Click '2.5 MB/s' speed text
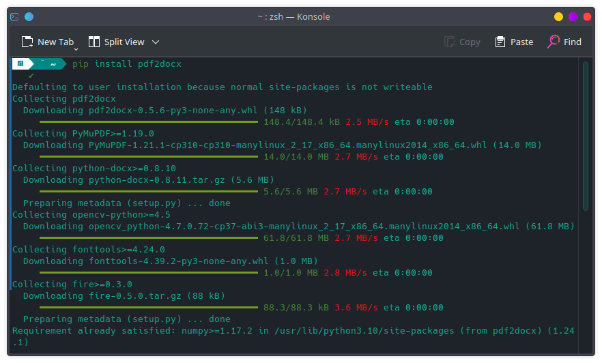Viewport: 602px width, 363px height. tap(367, 122)
